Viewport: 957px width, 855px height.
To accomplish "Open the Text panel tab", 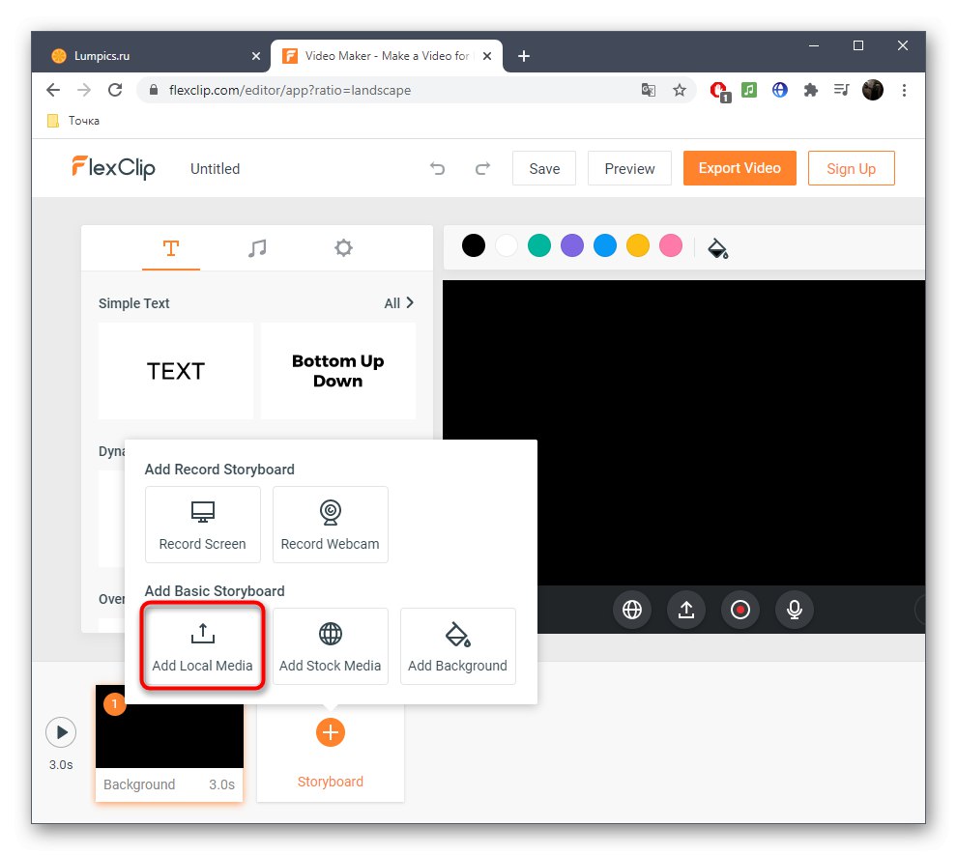I will click(x=171, y=247).
